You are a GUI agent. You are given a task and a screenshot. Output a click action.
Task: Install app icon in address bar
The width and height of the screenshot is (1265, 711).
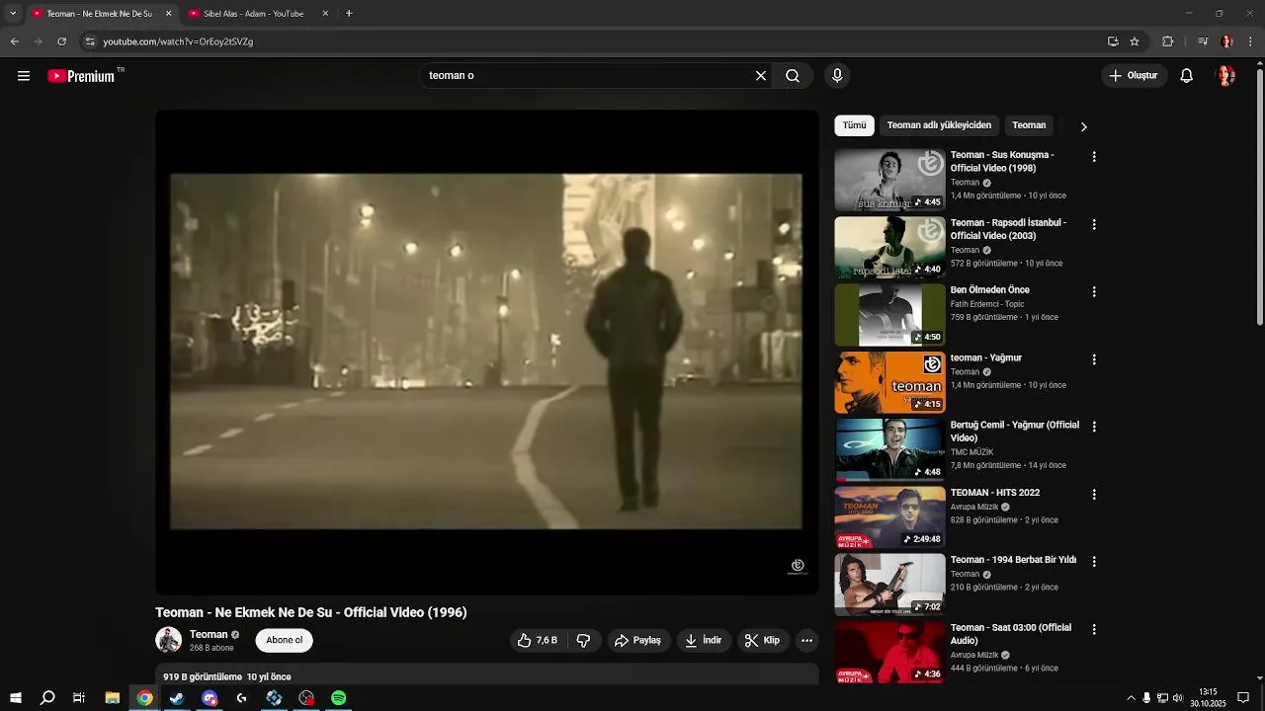click(x=1113, y=41)
